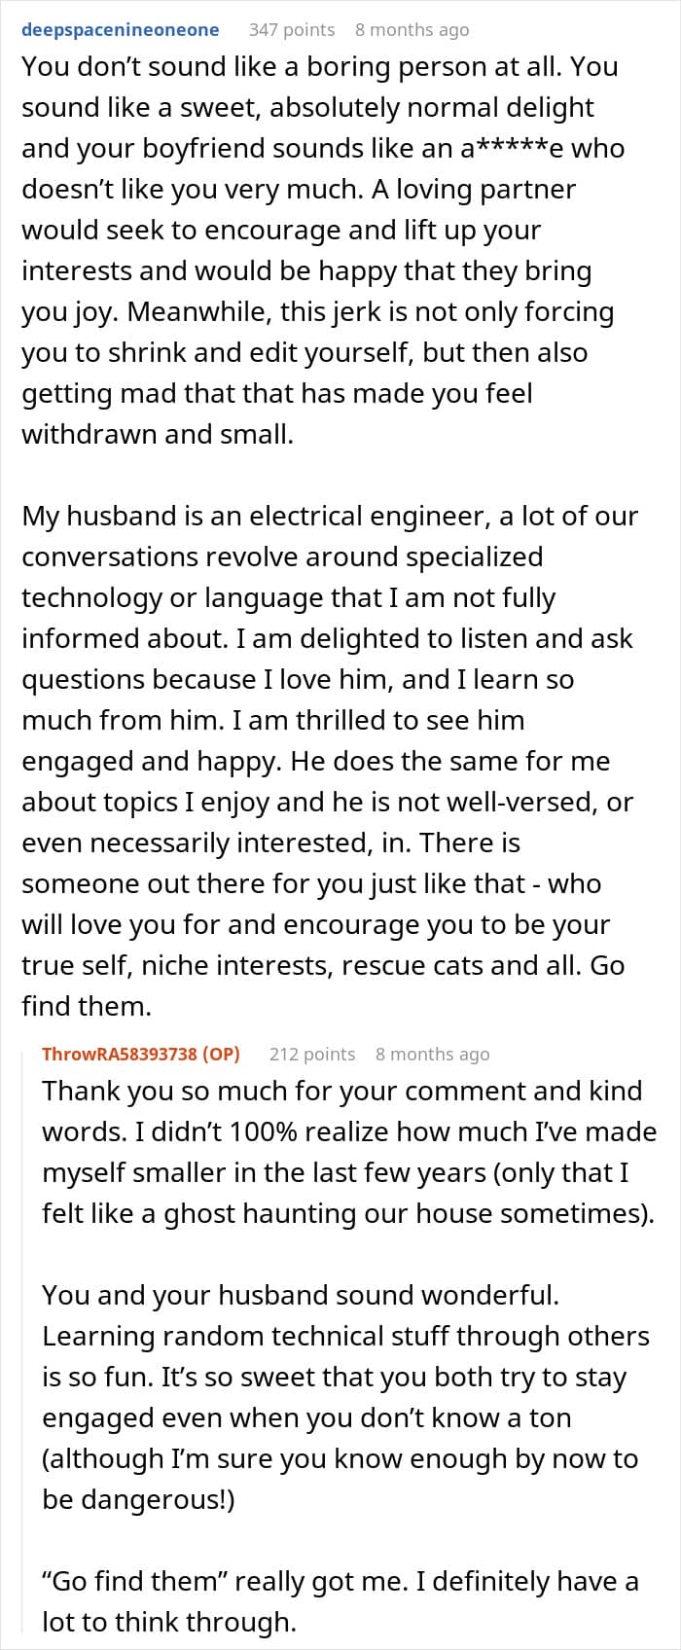Open the deepspacenineoneone user profile

[x=121, y=30]
